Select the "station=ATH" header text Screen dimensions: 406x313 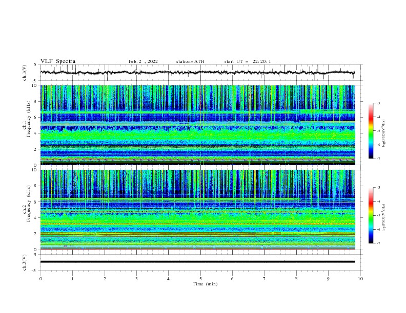point(190,61)
